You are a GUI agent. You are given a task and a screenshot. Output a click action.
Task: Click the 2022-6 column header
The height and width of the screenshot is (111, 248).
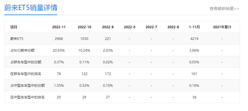pyautogui.click(x=173, y=27)
